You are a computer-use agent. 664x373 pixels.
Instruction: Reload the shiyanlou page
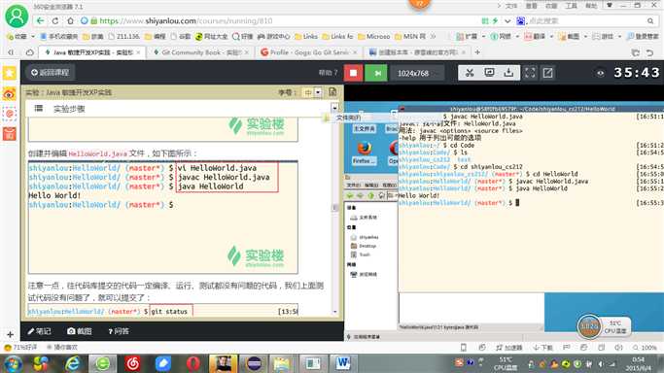point(55,20)
